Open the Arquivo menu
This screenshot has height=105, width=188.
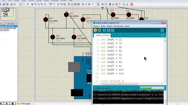[x=96, y=26]
